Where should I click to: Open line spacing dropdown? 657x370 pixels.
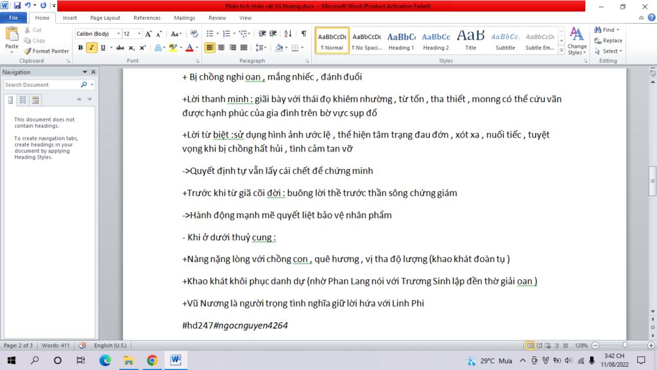click(x=260, y=48)
